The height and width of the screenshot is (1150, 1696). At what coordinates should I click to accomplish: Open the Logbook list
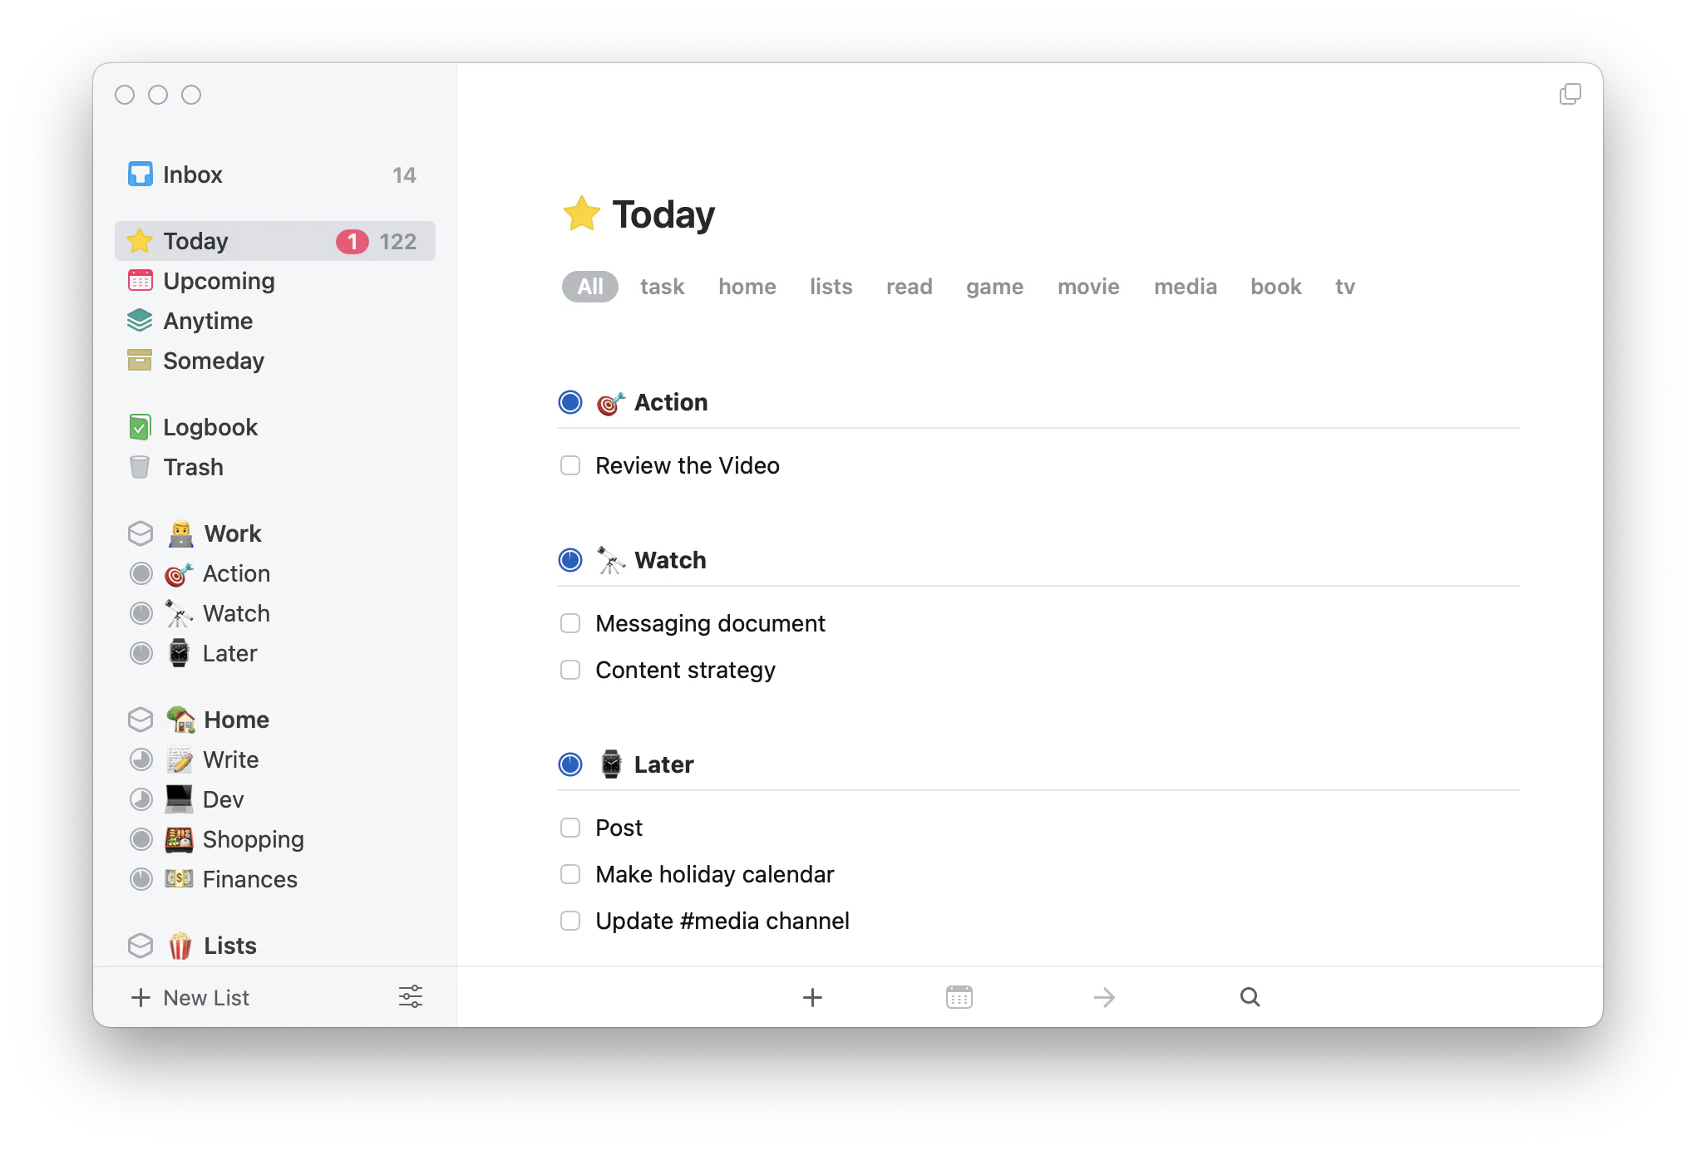(x=210, y=427)
